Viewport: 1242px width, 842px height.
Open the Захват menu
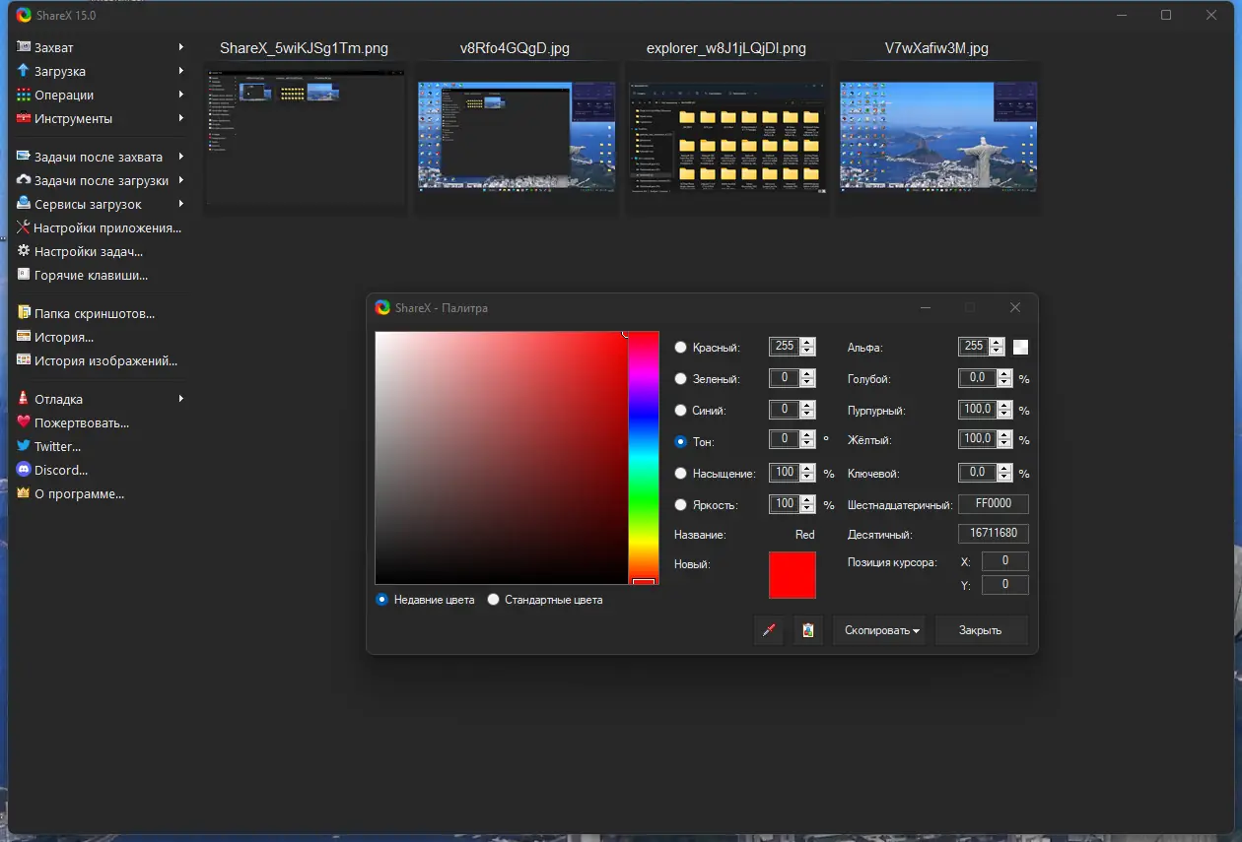(101, 47)
